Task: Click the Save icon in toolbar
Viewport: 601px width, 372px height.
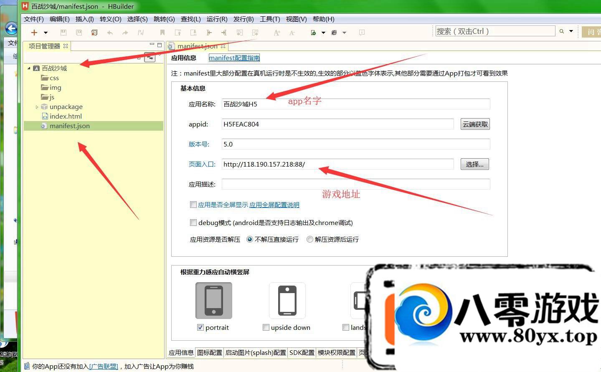Action: [63, 33]
